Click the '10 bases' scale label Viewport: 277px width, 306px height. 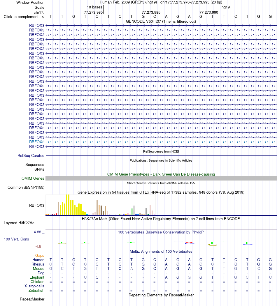pyautogui.click(x=94, y=7)
